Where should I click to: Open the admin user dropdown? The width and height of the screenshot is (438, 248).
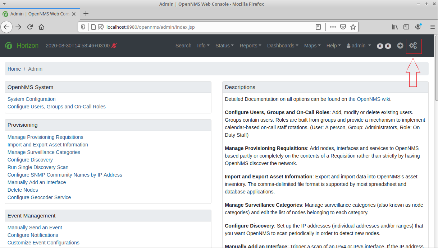click(359, 46)
